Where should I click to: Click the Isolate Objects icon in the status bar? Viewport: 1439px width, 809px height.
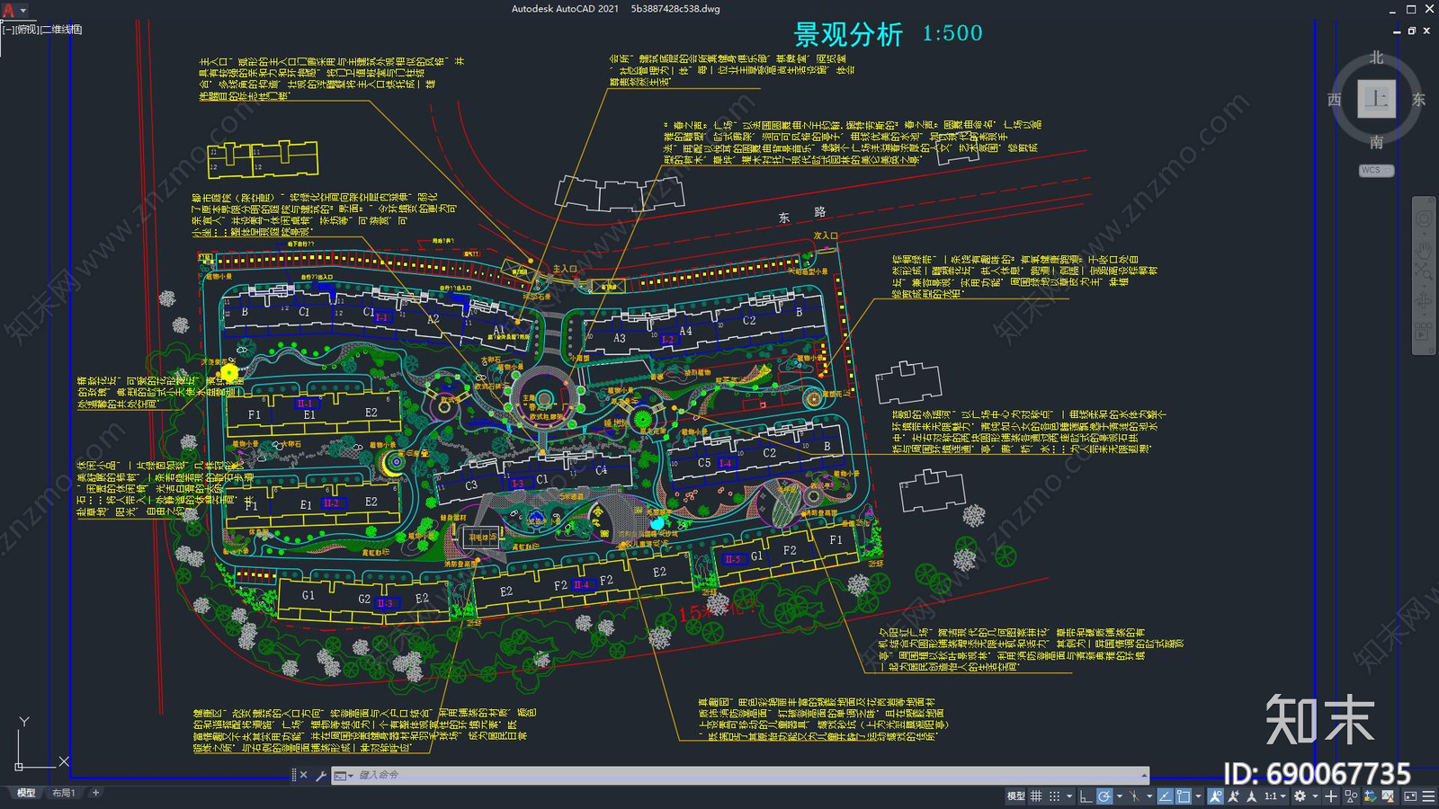[x=1350, y=796]
